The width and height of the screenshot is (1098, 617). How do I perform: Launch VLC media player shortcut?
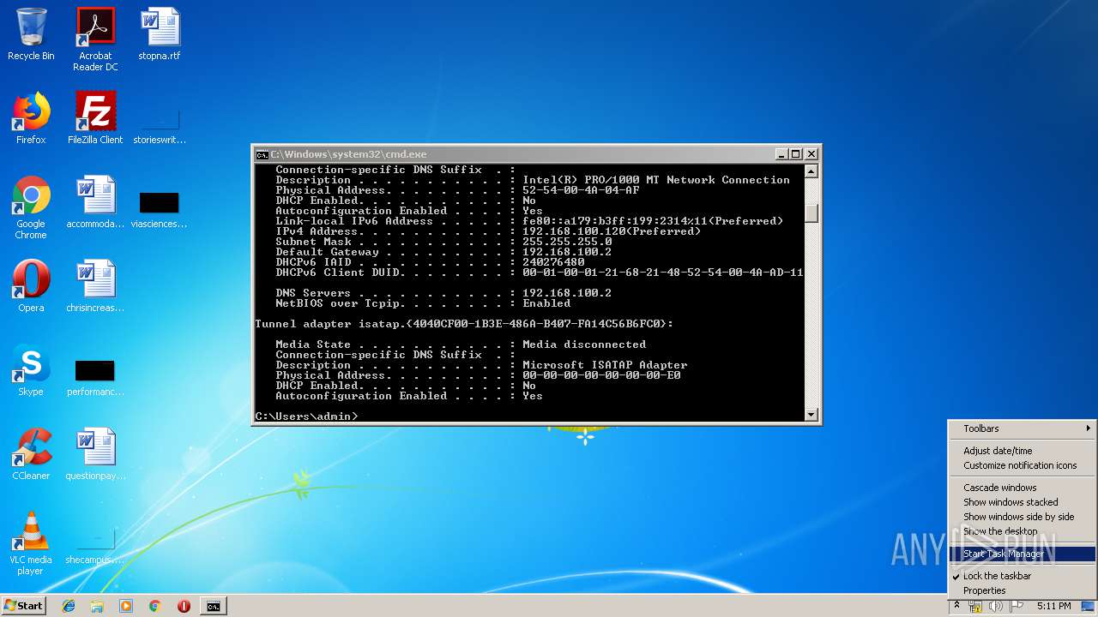pos(31,543)
